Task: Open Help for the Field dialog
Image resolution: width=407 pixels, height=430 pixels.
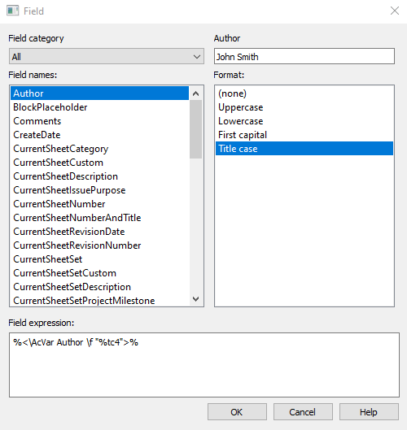Action: (x=369, y=411)
